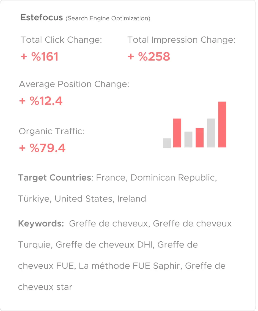Select the + %79.4 value
Screen dimensions: 258x311
[42, 148]
